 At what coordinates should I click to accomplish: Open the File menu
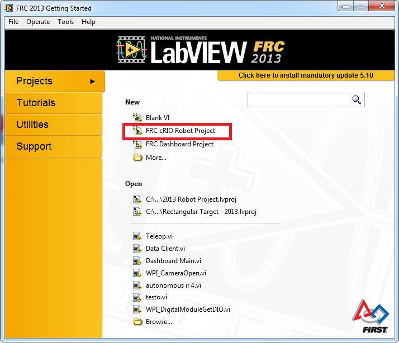[13, 22]
